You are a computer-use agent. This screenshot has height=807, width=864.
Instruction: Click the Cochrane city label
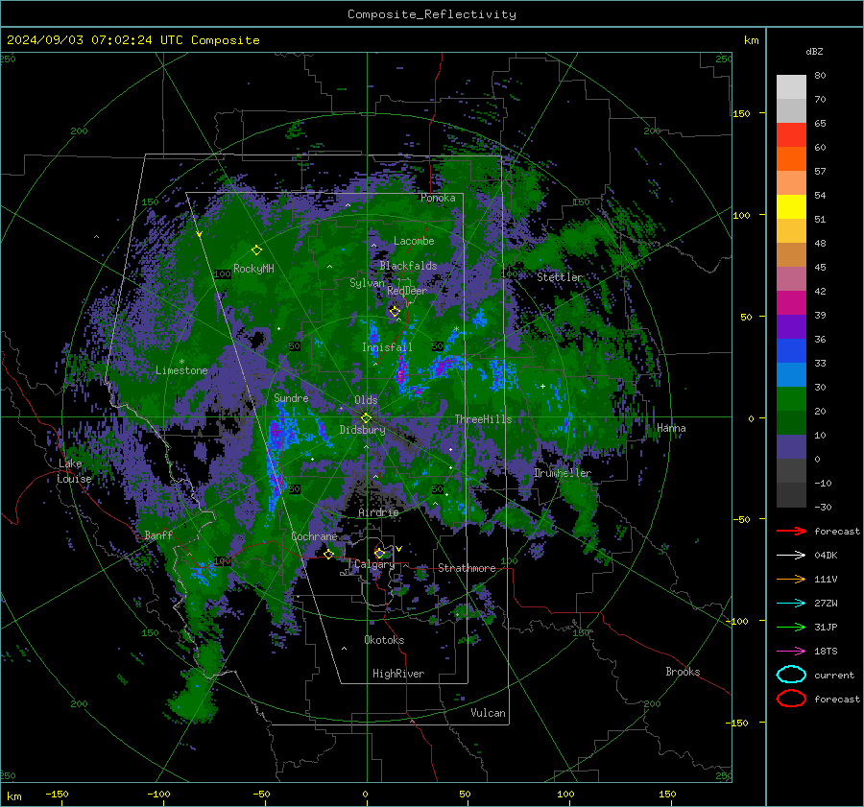coord(314,536)
